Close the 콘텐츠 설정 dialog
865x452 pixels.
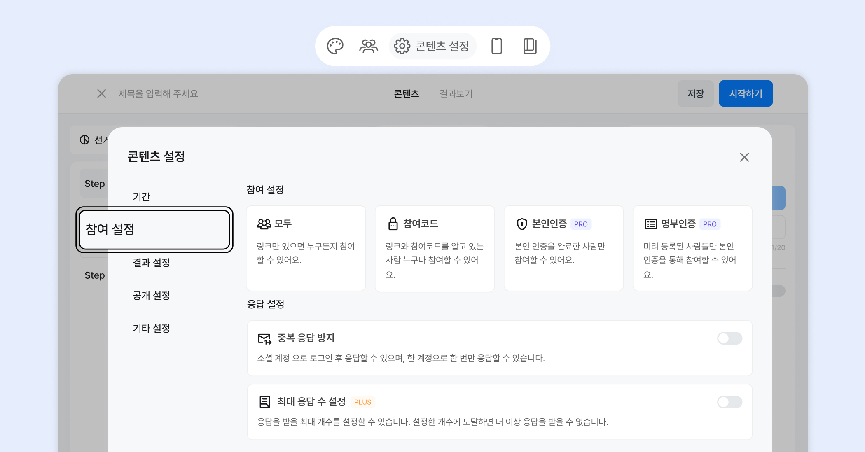[744, 157]
